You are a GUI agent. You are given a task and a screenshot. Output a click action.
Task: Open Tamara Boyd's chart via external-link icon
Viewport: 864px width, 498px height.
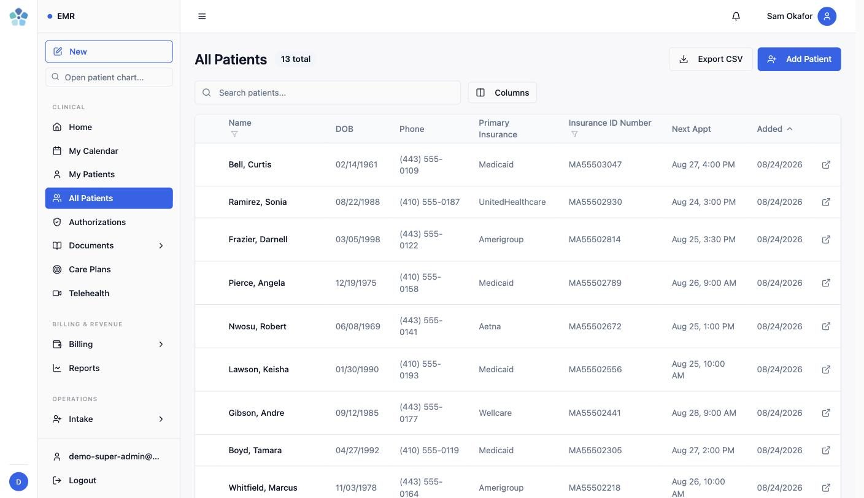coord(826,450)
